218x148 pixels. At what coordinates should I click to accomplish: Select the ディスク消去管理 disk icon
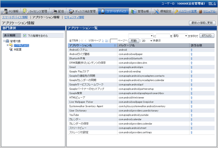click(x=71, y=11)
